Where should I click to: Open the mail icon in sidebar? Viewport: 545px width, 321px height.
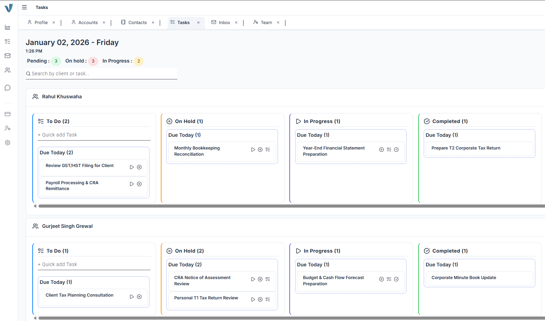(x=8, y=56)
